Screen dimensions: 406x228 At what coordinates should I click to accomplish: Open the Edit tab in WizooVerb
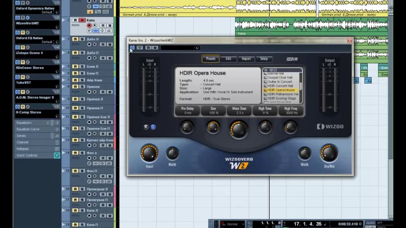228,59
